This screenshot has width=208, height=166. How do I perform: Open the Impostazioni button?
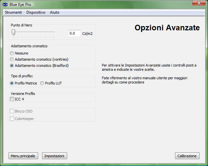point(54,156)
